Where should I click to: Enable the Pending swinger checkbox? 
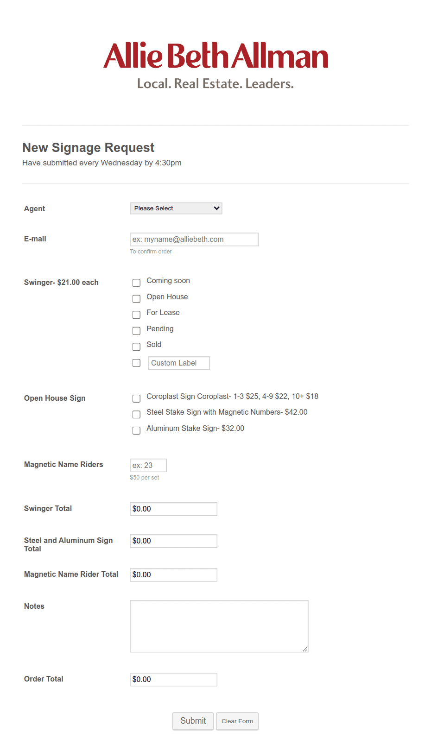[x=136, y=331]
